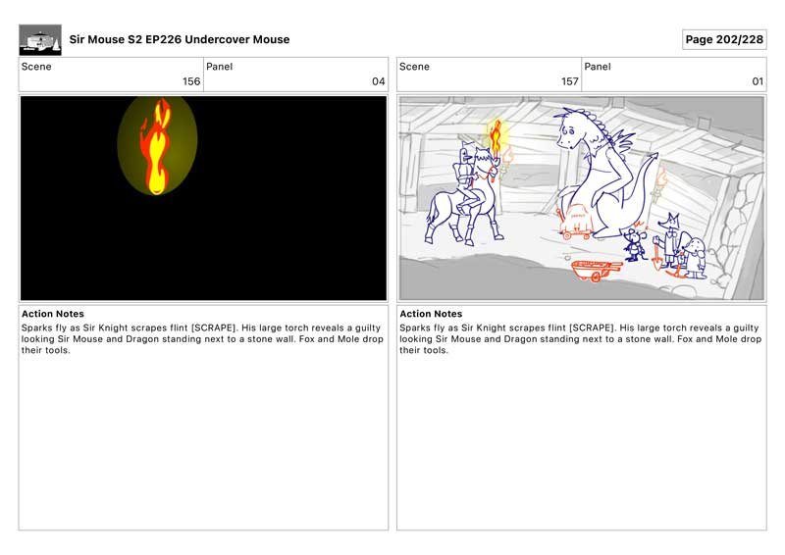Select panel number 04 field
The height and width of the screenshot is (555, 785).
coord(296,75)
